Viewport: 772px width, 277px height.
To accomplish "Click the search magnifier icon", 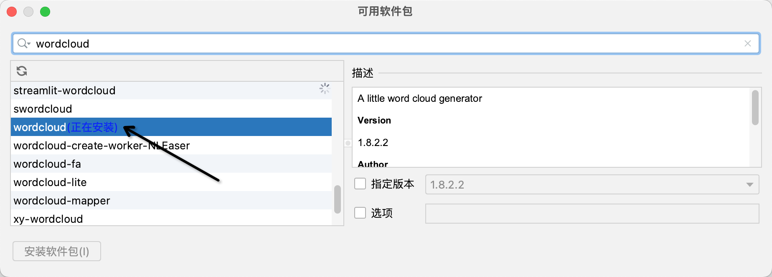I will (x=23, y=43).
